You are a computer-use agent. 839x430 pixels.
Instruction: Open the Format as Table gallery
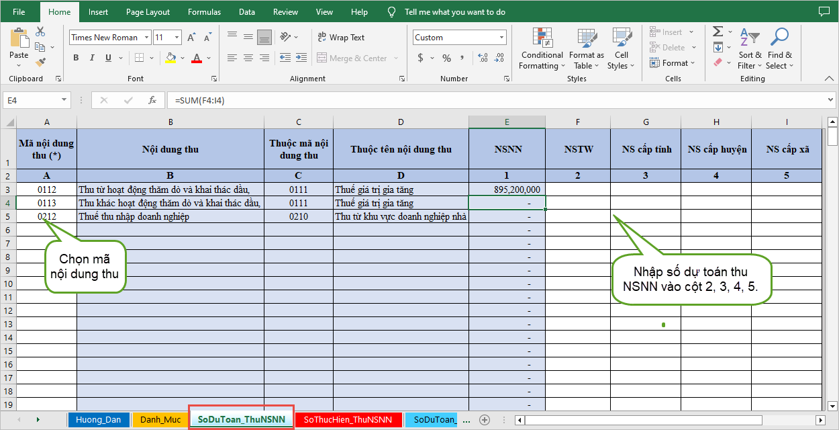coord(586,50)
